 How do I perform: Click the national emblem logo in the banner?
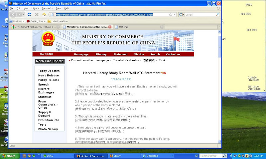coord(48,39)
